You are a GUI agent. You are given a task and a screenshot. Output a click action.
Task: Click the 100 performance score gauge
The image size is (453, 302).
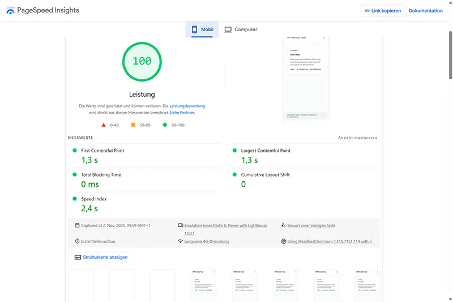point(142,62)
